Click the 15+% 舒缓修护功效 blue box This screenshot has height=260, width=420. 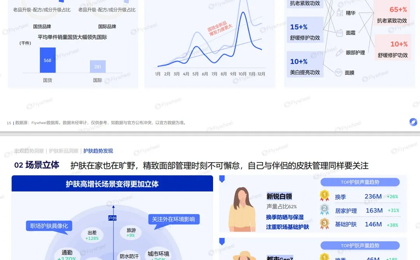pos(305,30)
